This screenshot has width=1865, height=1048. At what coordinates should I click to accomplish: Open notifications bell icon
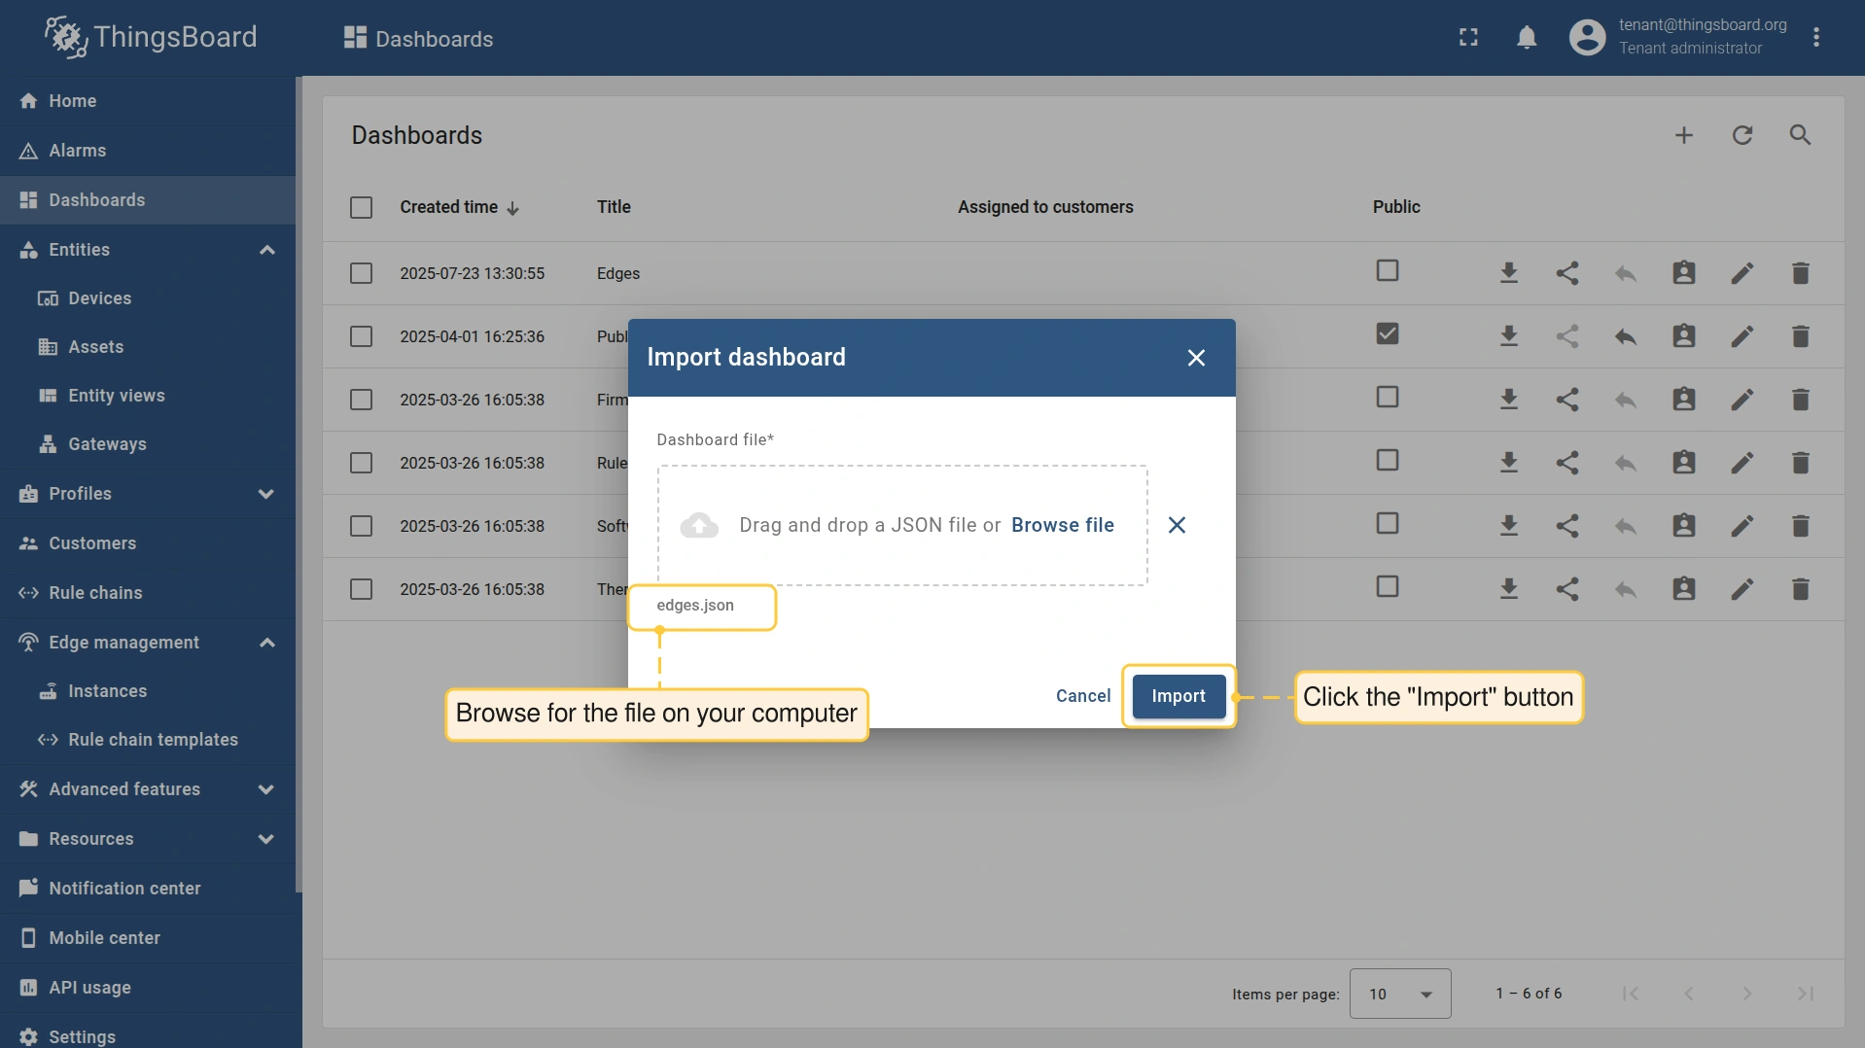(x=1526, y=38)
